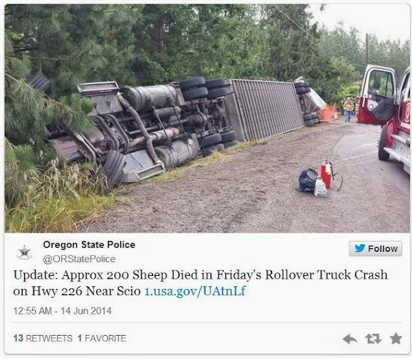Click the red fire extinguisher in photo
This screenshot has height=359, width=412.
(x=326, y=174)
